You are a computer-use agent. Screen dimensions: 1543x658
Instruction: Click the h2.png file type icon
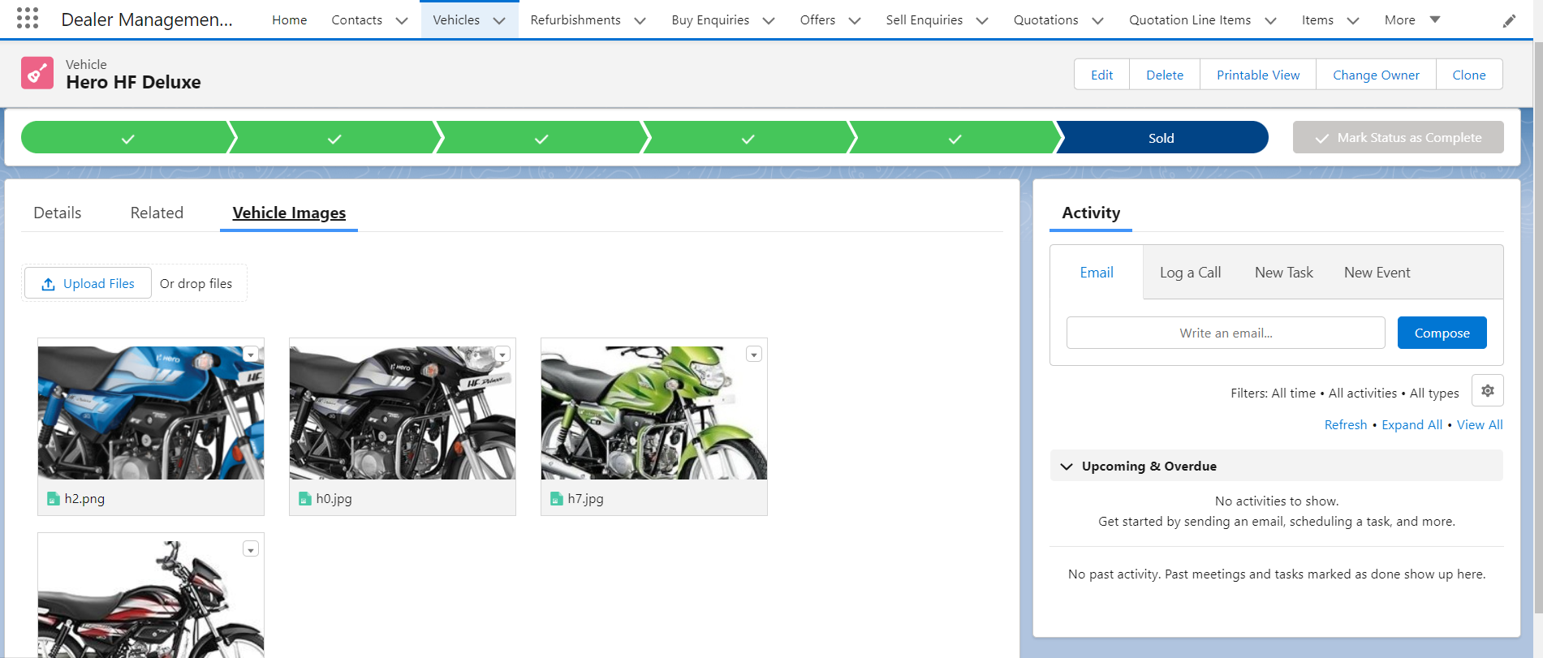click(x=54, y=499)
